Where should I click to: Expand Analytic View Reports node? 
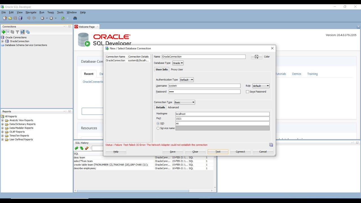3,120
